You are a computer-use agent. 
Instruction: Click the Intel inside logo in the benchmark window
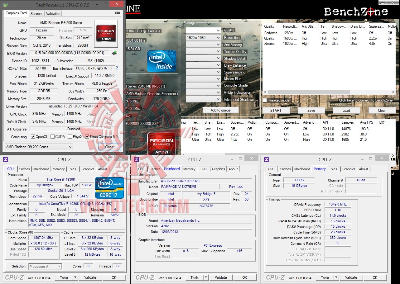[x=161, y=61]
